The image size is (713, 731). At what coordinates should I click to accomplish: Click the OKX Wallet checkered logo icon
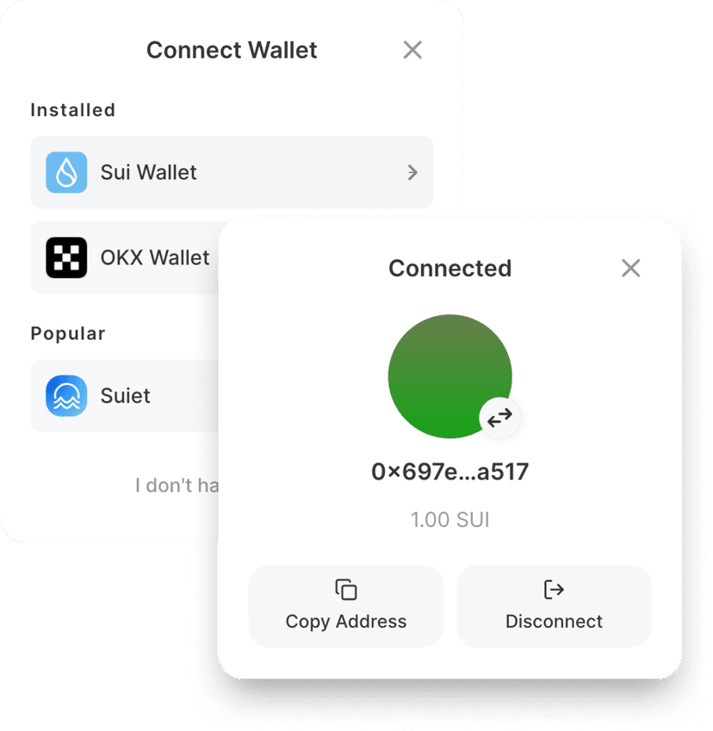tap(66, 257)
